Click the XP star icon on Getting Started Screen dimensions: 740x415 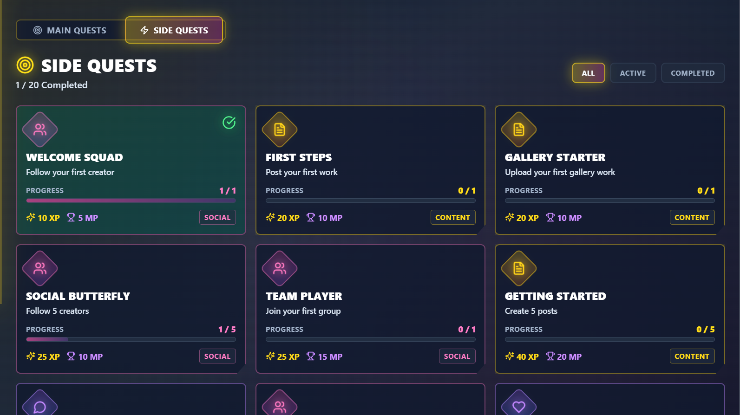pos(509,357)
